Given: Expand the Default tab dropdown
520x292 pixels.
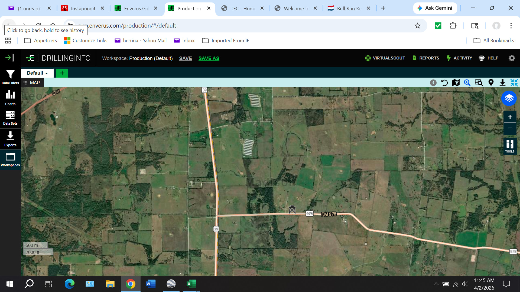Looking at the screenshot, I should (x=37, y=73).
